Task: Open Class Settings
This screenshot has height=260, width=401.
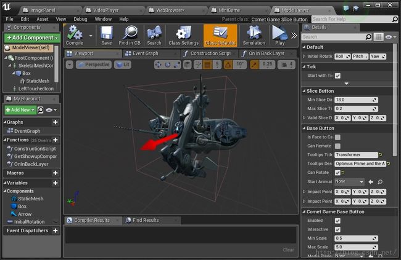Action: tap(183, 36)
